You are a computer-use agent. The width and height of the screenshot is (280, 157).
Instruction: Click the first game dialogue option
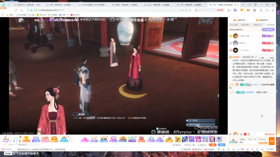tap(200, 120)
